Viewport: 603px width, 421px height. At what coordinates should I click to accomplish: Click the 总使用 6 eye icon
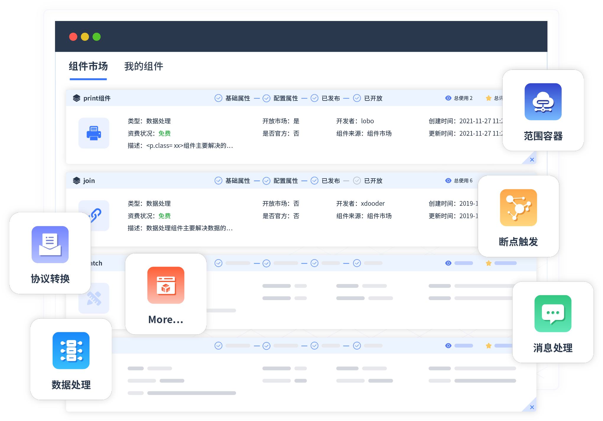point(448,181)
